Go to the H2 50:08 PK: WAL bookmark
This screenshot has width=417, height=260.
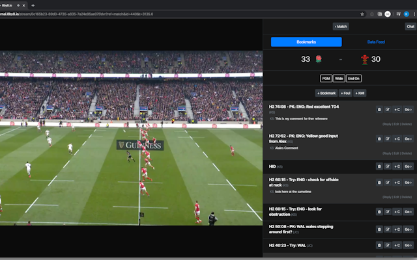pos(408,229)
